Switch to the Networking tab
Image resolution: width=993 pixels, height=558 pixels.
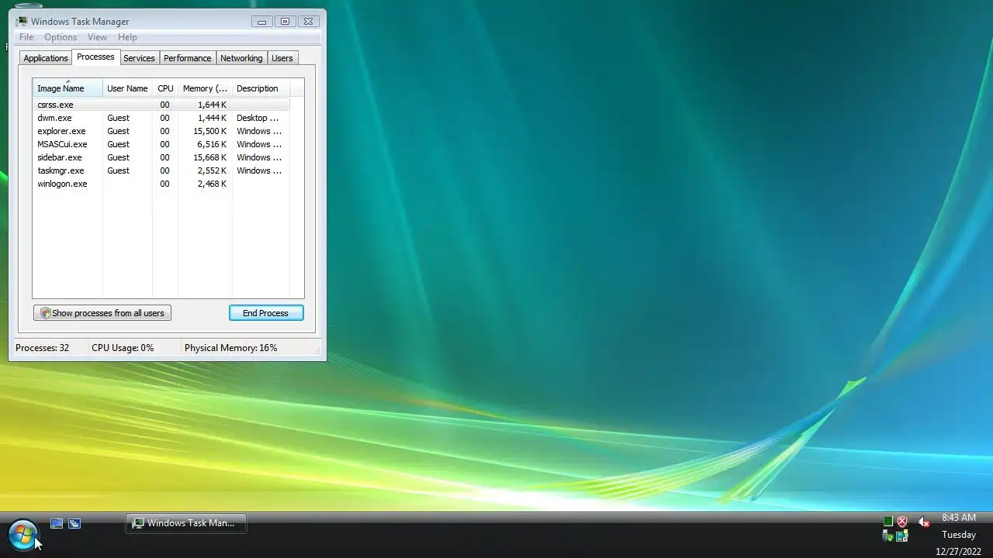pyautogui.click(x=241, y=58)
